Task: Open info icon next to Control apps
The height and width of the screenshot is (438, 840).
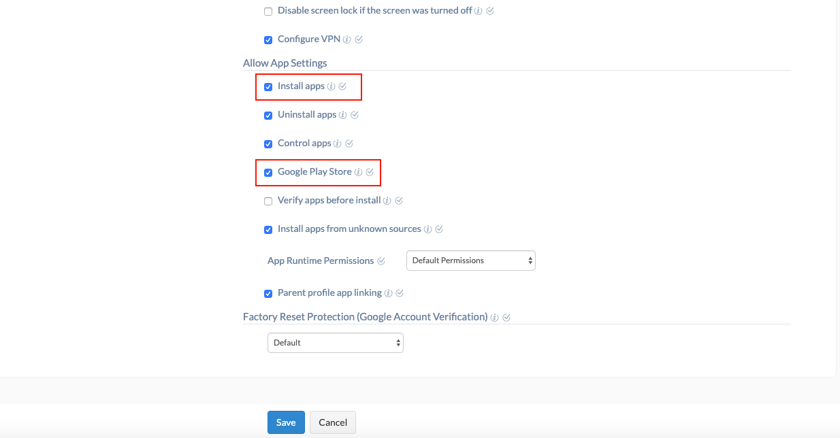Action: coord(338,144)
